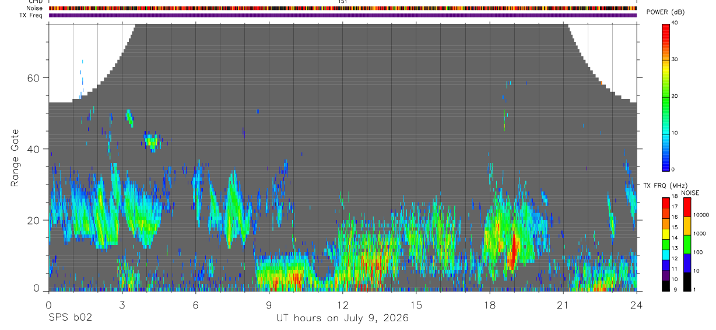Click the 12 tick on UT axis
Viewport: 716px width, 330px height.
[342, 304]
